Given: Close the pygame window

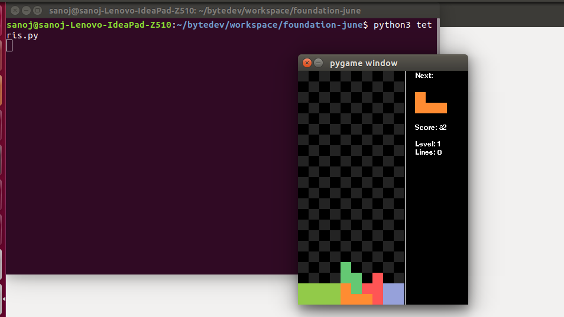Looking at the screenshot, I should click(x=307, y=63).
